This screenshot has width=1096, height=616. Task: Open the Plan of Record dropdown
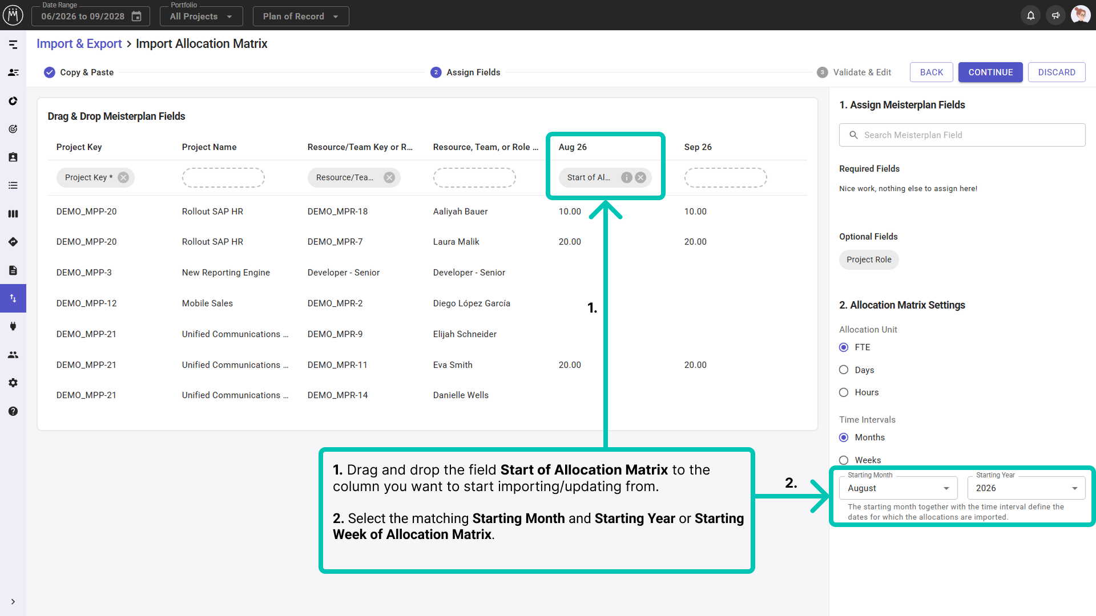tap(301, 17)
